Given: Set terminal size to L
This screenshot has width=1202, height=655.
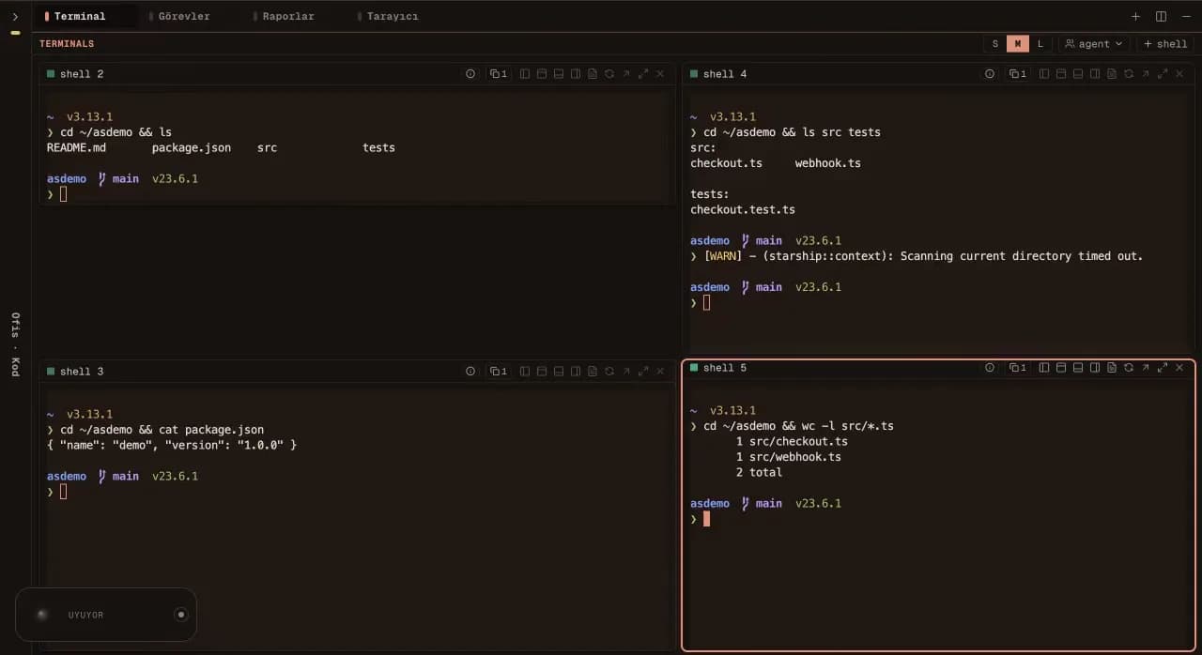Looking at the screenshot, I should pos(1040,44).
